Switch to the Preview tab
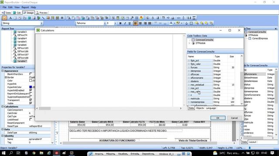279x156 pixels. pyautogui.click(x=42, y=13)
